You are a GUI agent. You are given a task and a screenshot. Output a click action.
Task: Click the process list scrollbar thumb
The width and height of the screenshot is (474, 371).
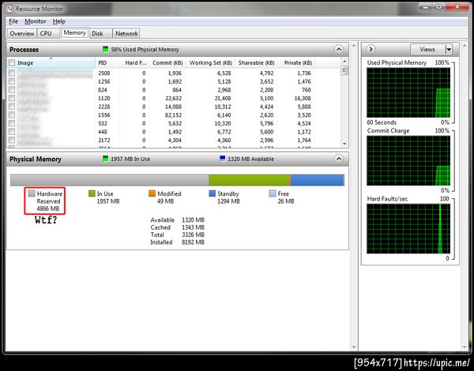pos(344,70)
